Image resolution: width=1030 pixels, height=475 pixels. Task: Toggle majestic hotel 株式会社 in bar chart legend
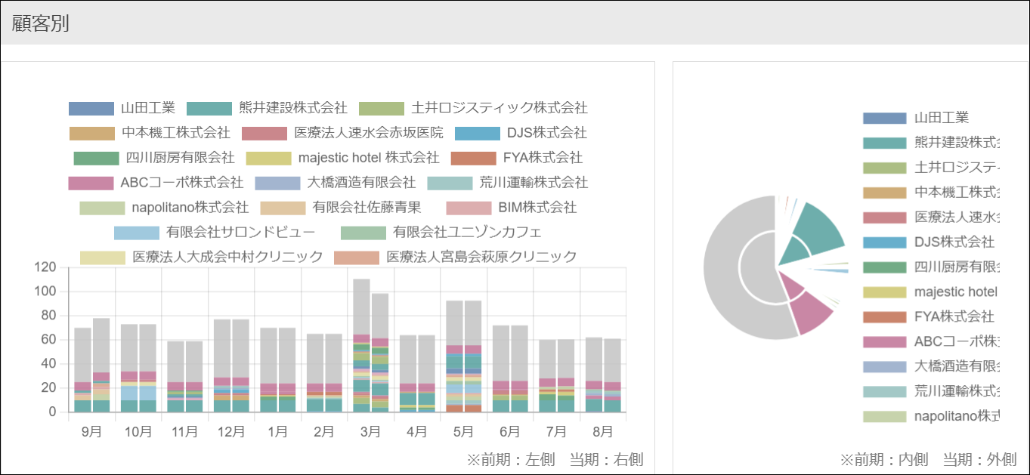point(342,158)
